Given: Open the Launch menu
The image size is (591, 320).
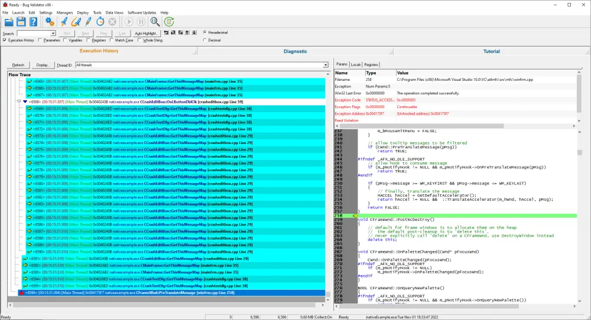Looking at the screenshot, I should pyautogui.click(x=18, y=12).
